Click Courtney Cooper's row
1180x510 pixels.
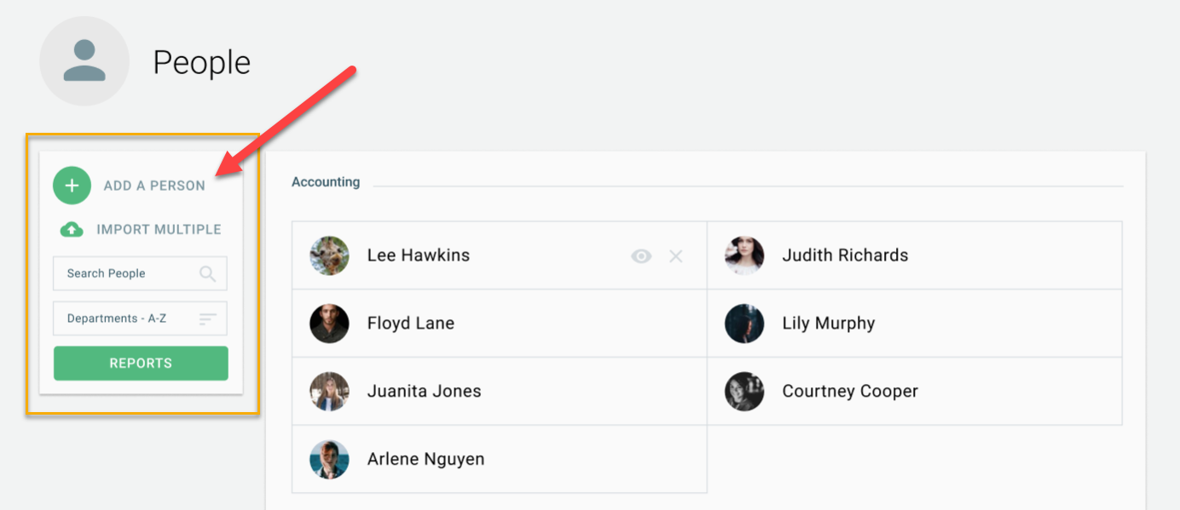(850, 391)
